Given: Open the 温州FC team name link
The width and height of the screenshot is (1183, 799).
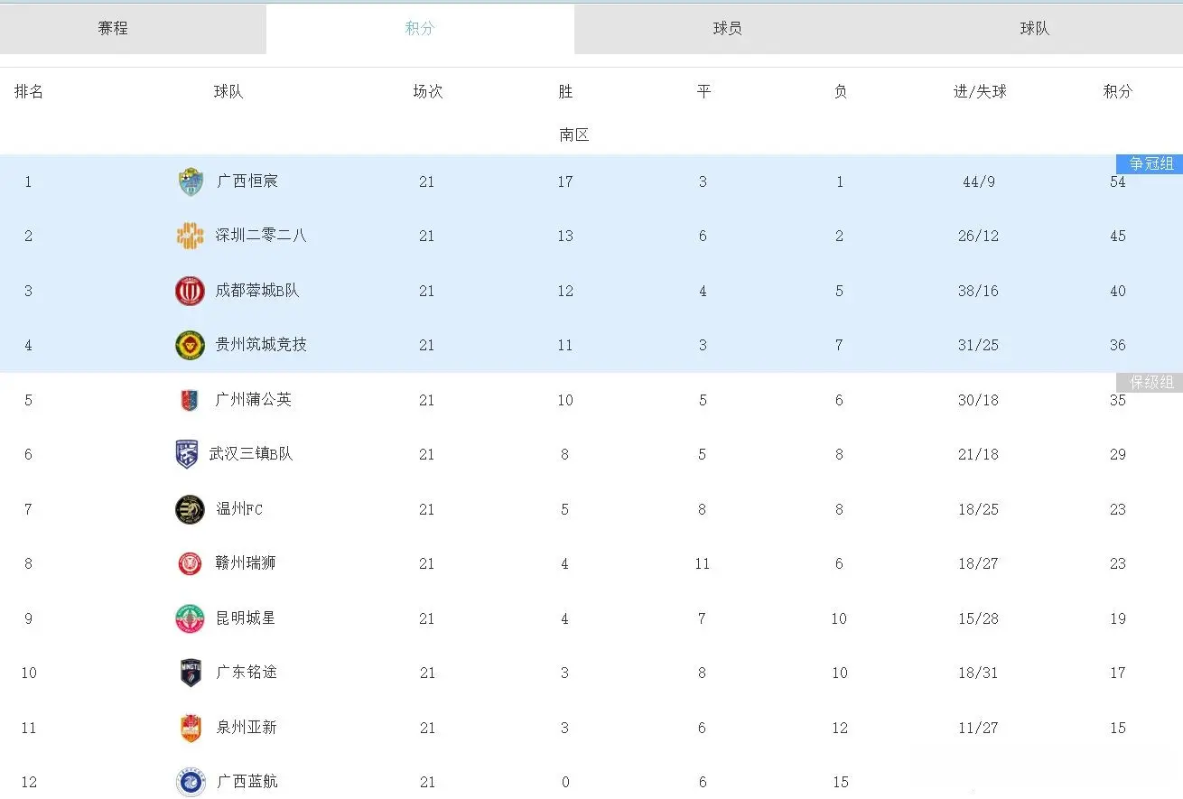Looking at the screenshot, I should click(x=239, y=509).
